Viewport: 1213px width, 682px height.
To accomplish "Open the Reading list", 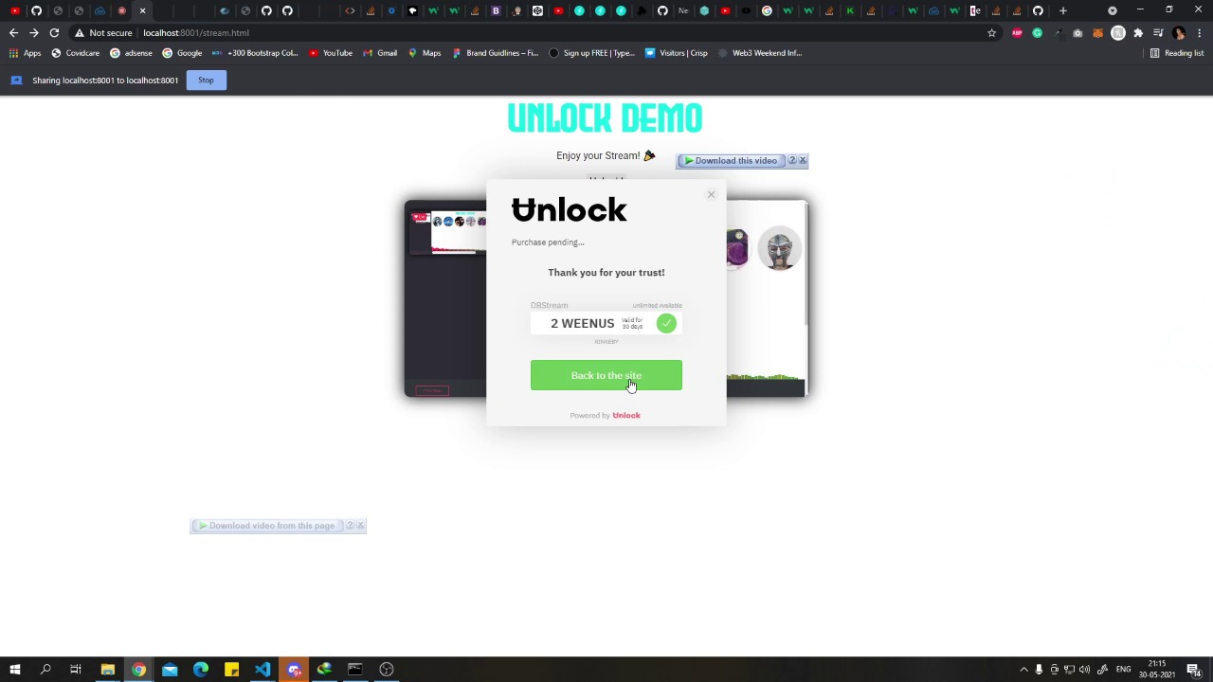I will point(1177,53).
